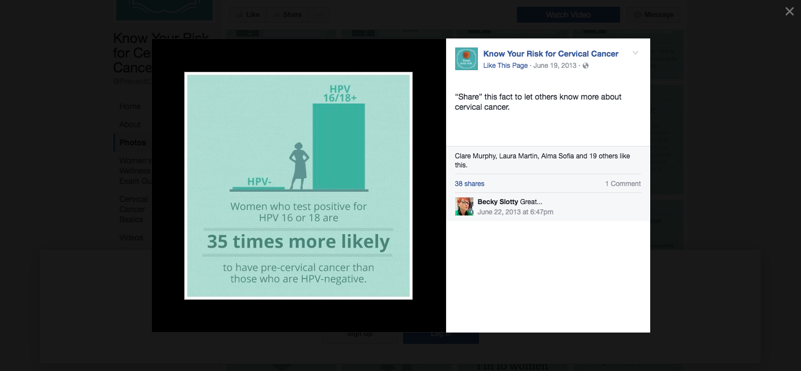Image resolution: width=801 pixels, height=371 pixels.
Task: Expand the post options chevron
Action: 635,53
